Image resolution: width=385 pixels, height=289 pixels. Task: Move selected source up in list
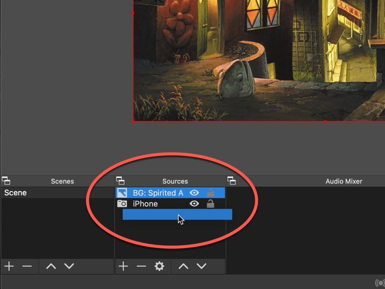point(183,266)
